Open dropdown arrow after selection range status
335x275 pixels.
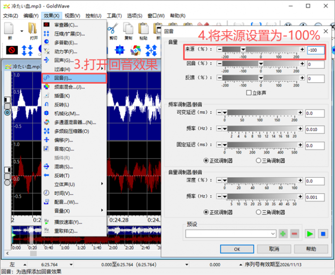tap(187, 265)
